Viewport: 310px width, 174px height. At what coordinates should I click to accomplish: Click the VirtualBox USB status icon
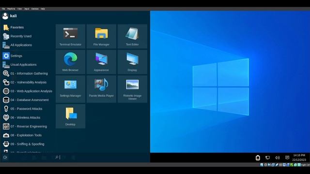(277, 165)
